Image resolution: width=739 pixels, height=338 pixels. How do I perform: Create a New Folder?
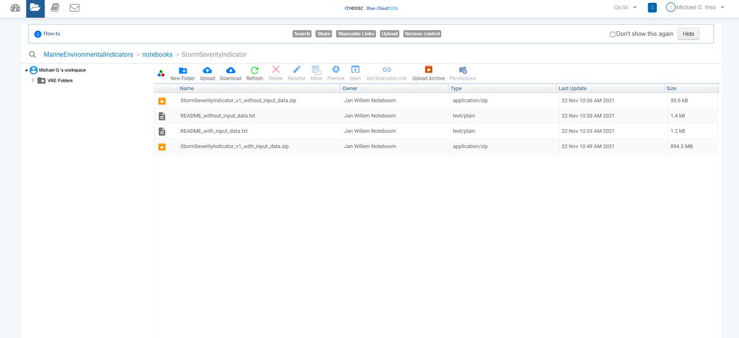pos(183,73)
